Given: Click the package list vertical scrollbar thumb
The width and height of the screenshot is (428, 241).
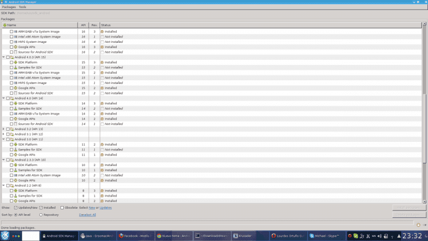Looking at the screenshot, I should [x=424, y=129].
